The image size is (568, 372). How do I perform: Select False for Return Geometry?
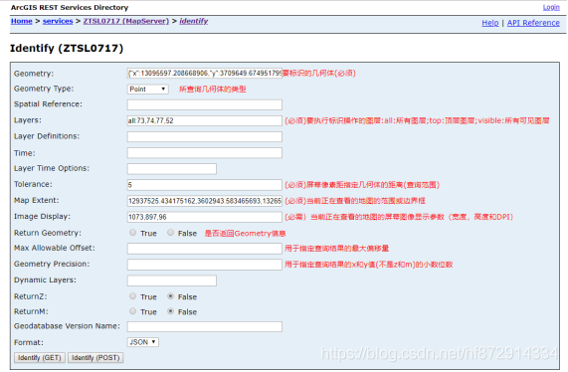tap(170, 233)
